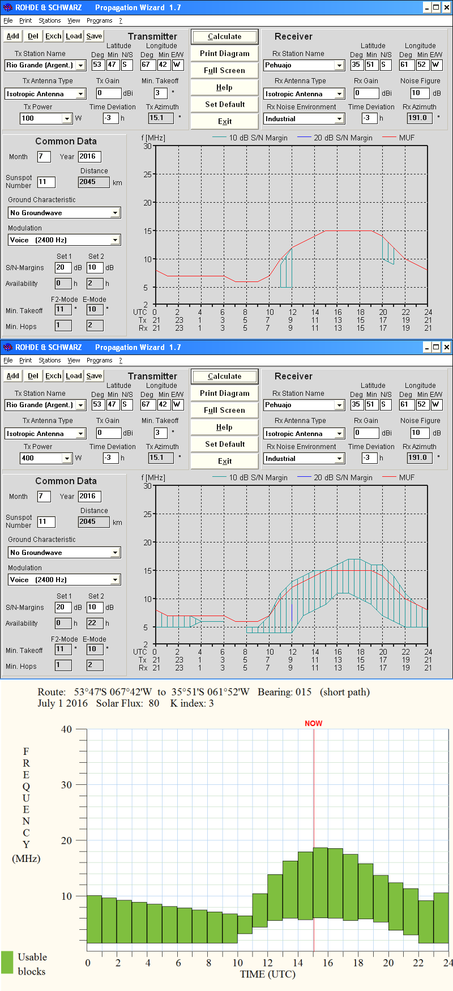Open View menu in upper window
The width and height of the screenshot is (453, 991).
[74, 20]
